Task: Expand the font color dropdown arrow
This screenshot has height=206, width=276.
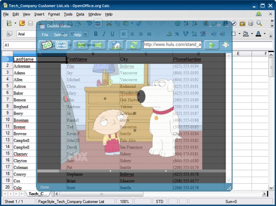Action: click(x=265, y=34)
